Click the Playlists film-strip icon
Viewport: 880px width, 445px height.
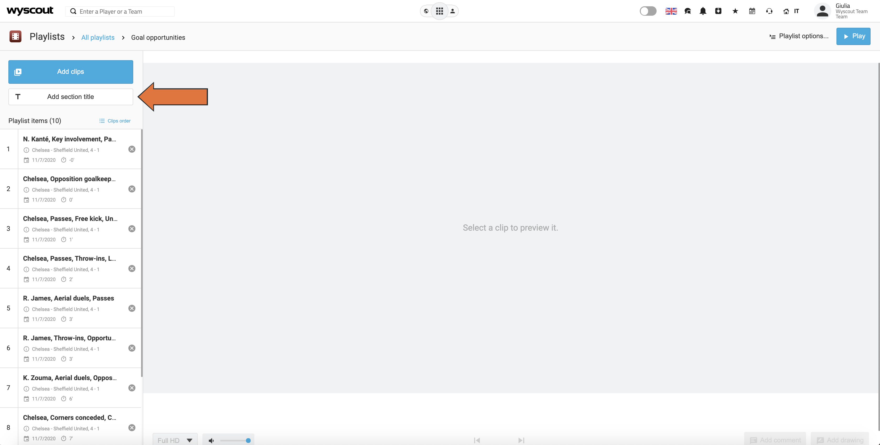(15, 36)
